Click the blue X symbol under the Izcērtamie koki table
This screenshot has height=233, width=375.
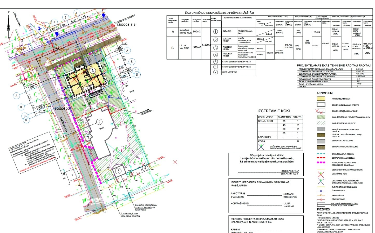(x=261, y=147)
